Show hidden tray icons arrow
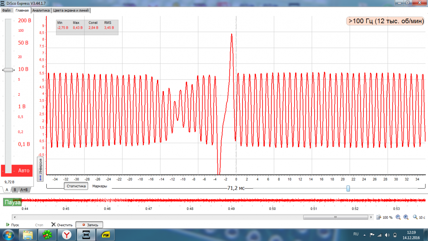The image size is (428, 241). [x=364, y=235]
